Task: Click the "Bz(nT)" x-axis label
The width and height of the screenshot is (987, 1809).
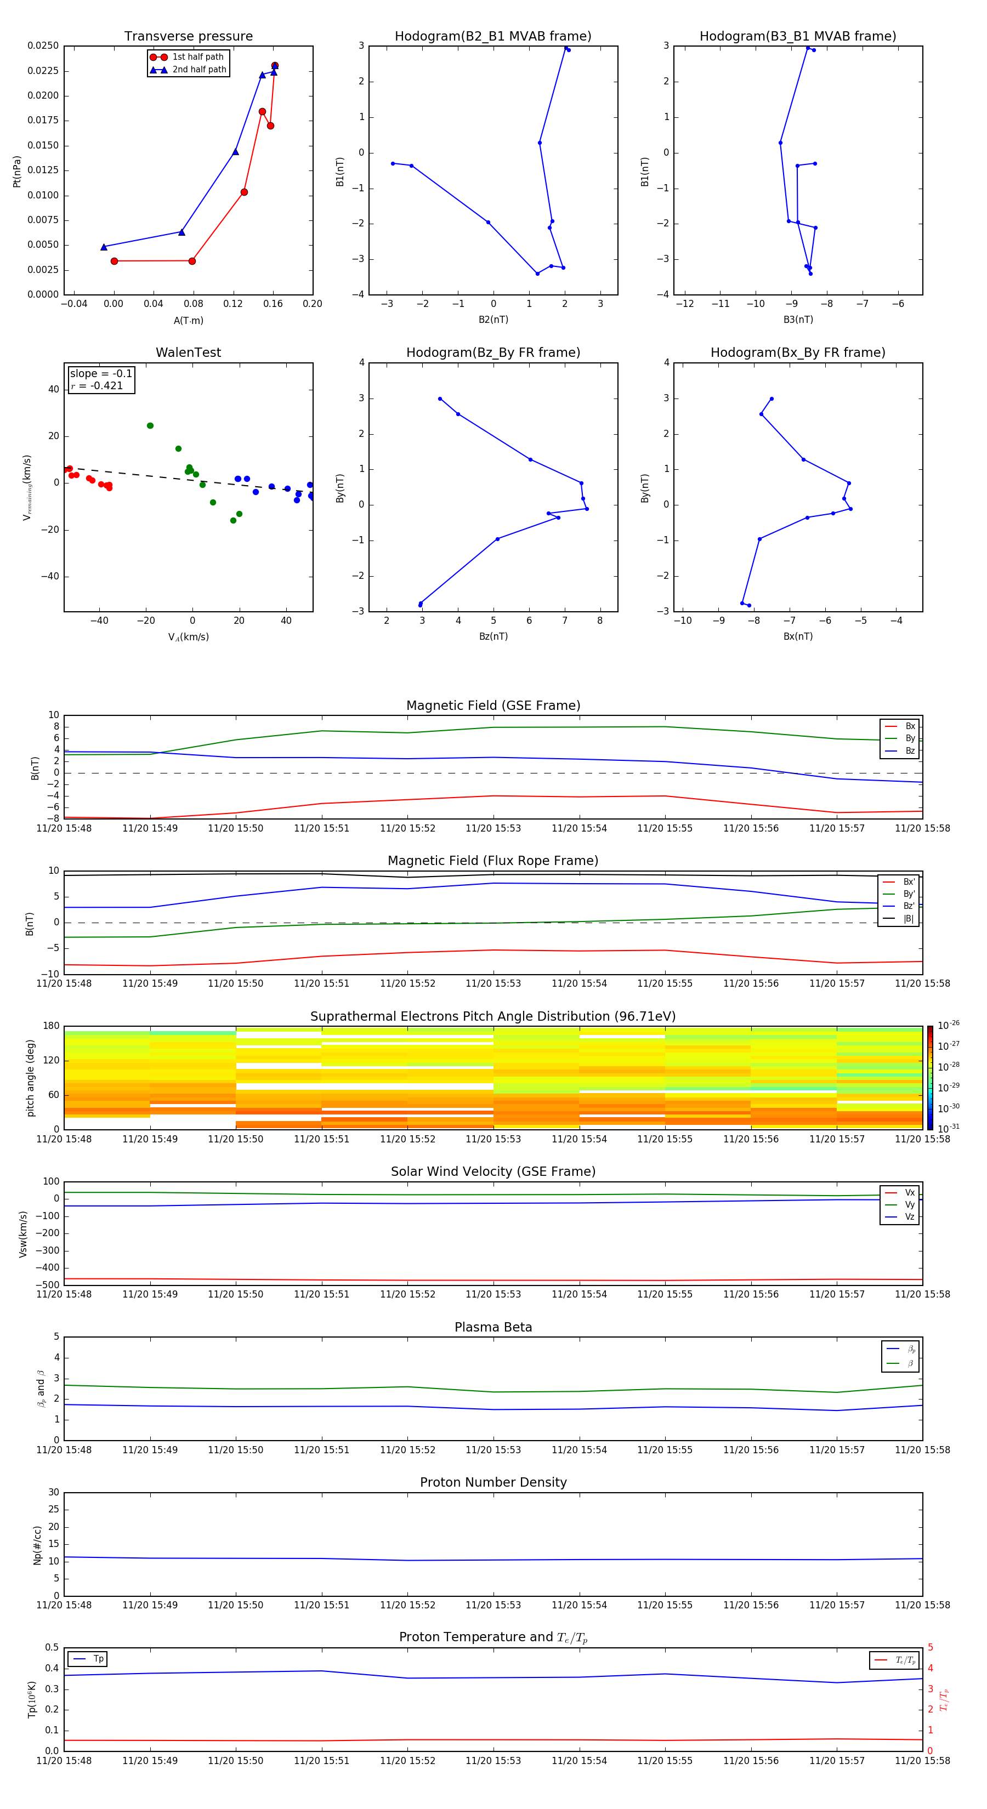Action: pyautogui.click(x=493, y=636)
